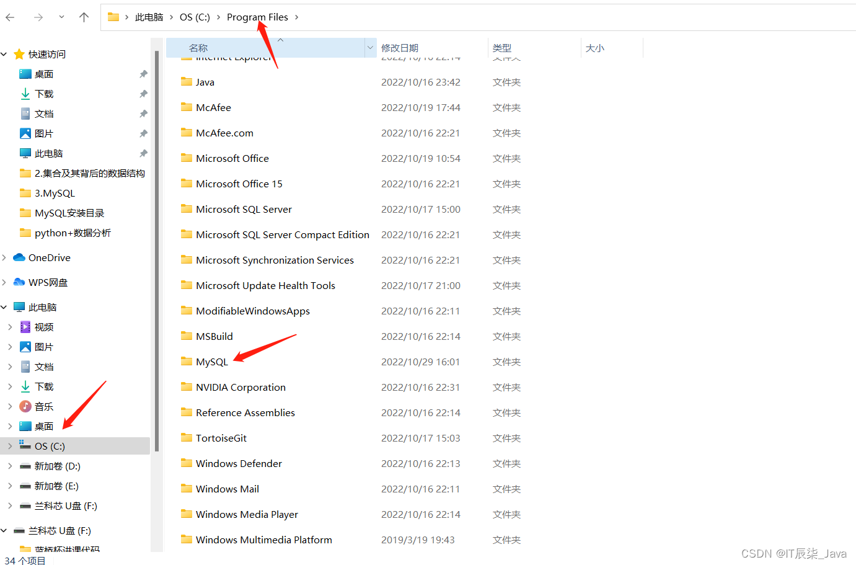Sort by the 名称 column header
This screenshot has width=856, height=565.
click(x=198, y=48)
